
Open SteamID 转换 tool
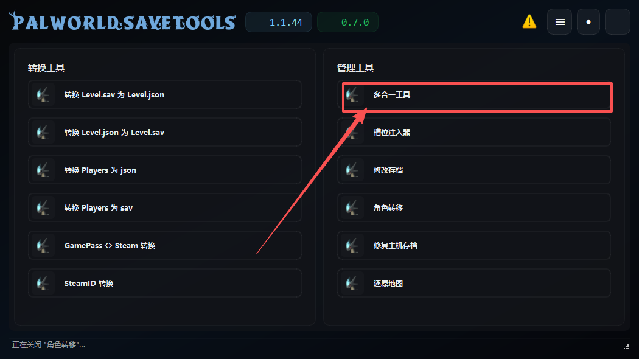[x=165, y=283]
